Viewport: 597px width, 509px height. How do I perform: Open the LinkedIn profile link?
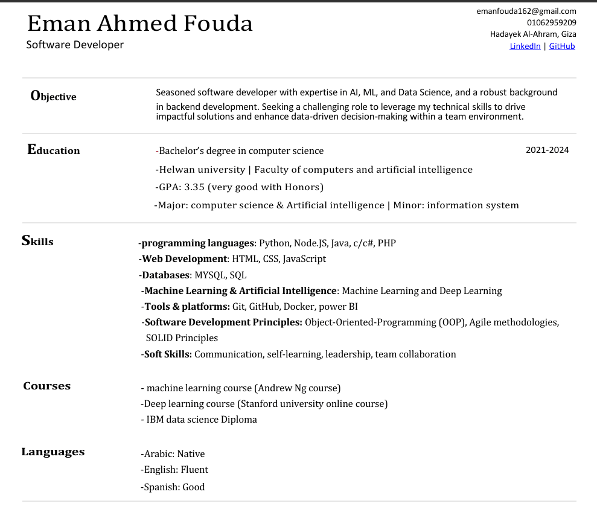click(x=525, y=46)
